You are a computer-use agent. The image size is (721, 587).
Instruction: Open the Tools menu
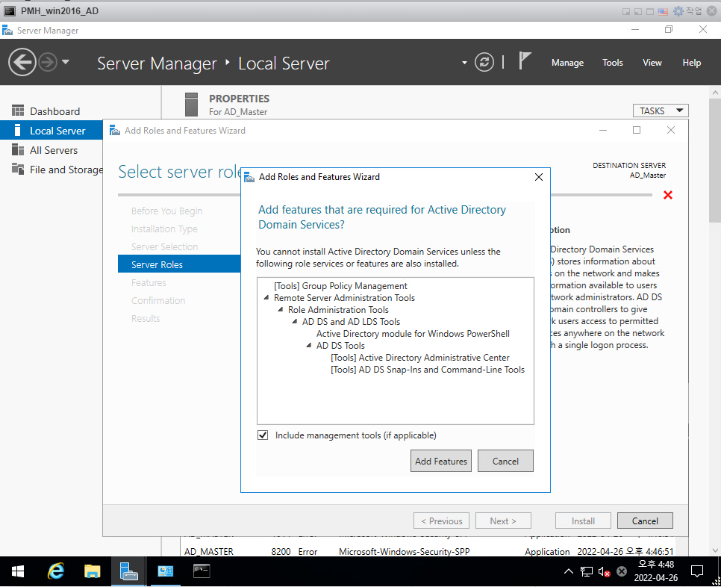click(613, 63)
